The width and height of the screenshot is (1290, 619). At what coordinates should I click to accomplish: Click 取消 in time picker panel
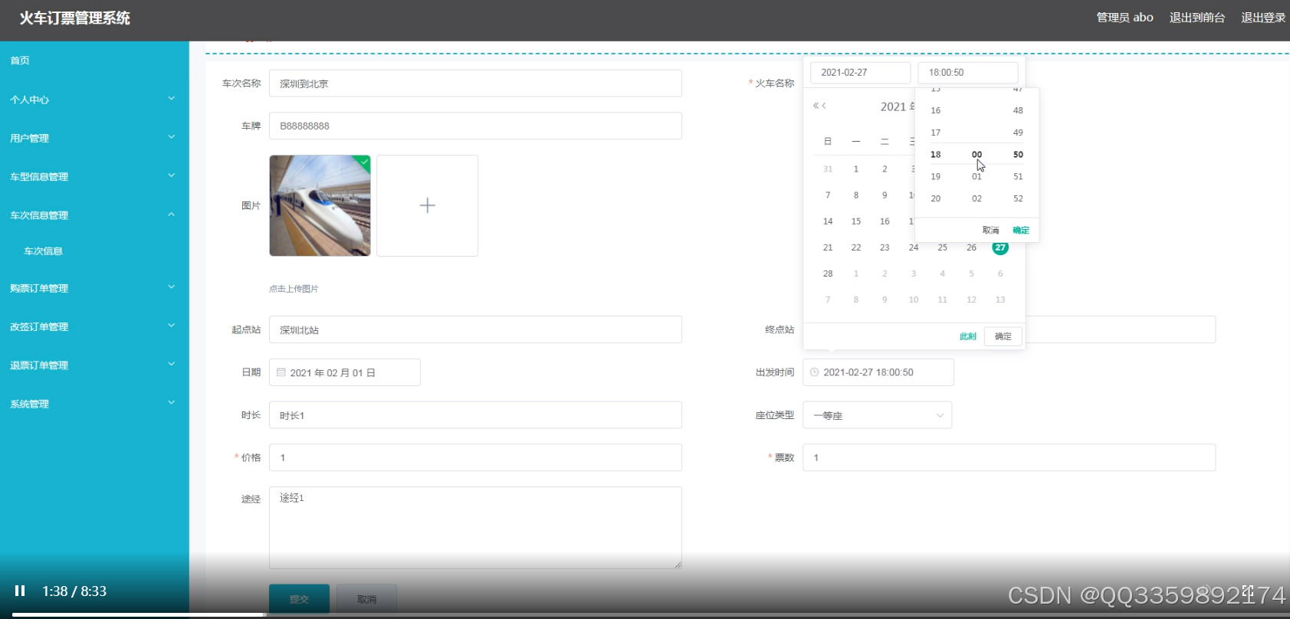click(990, 230)
